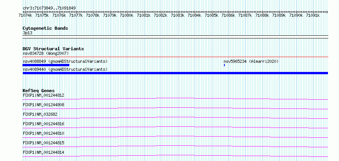Click the 71074k ruler position label
339x161 pixels.
tap(25, 15)
